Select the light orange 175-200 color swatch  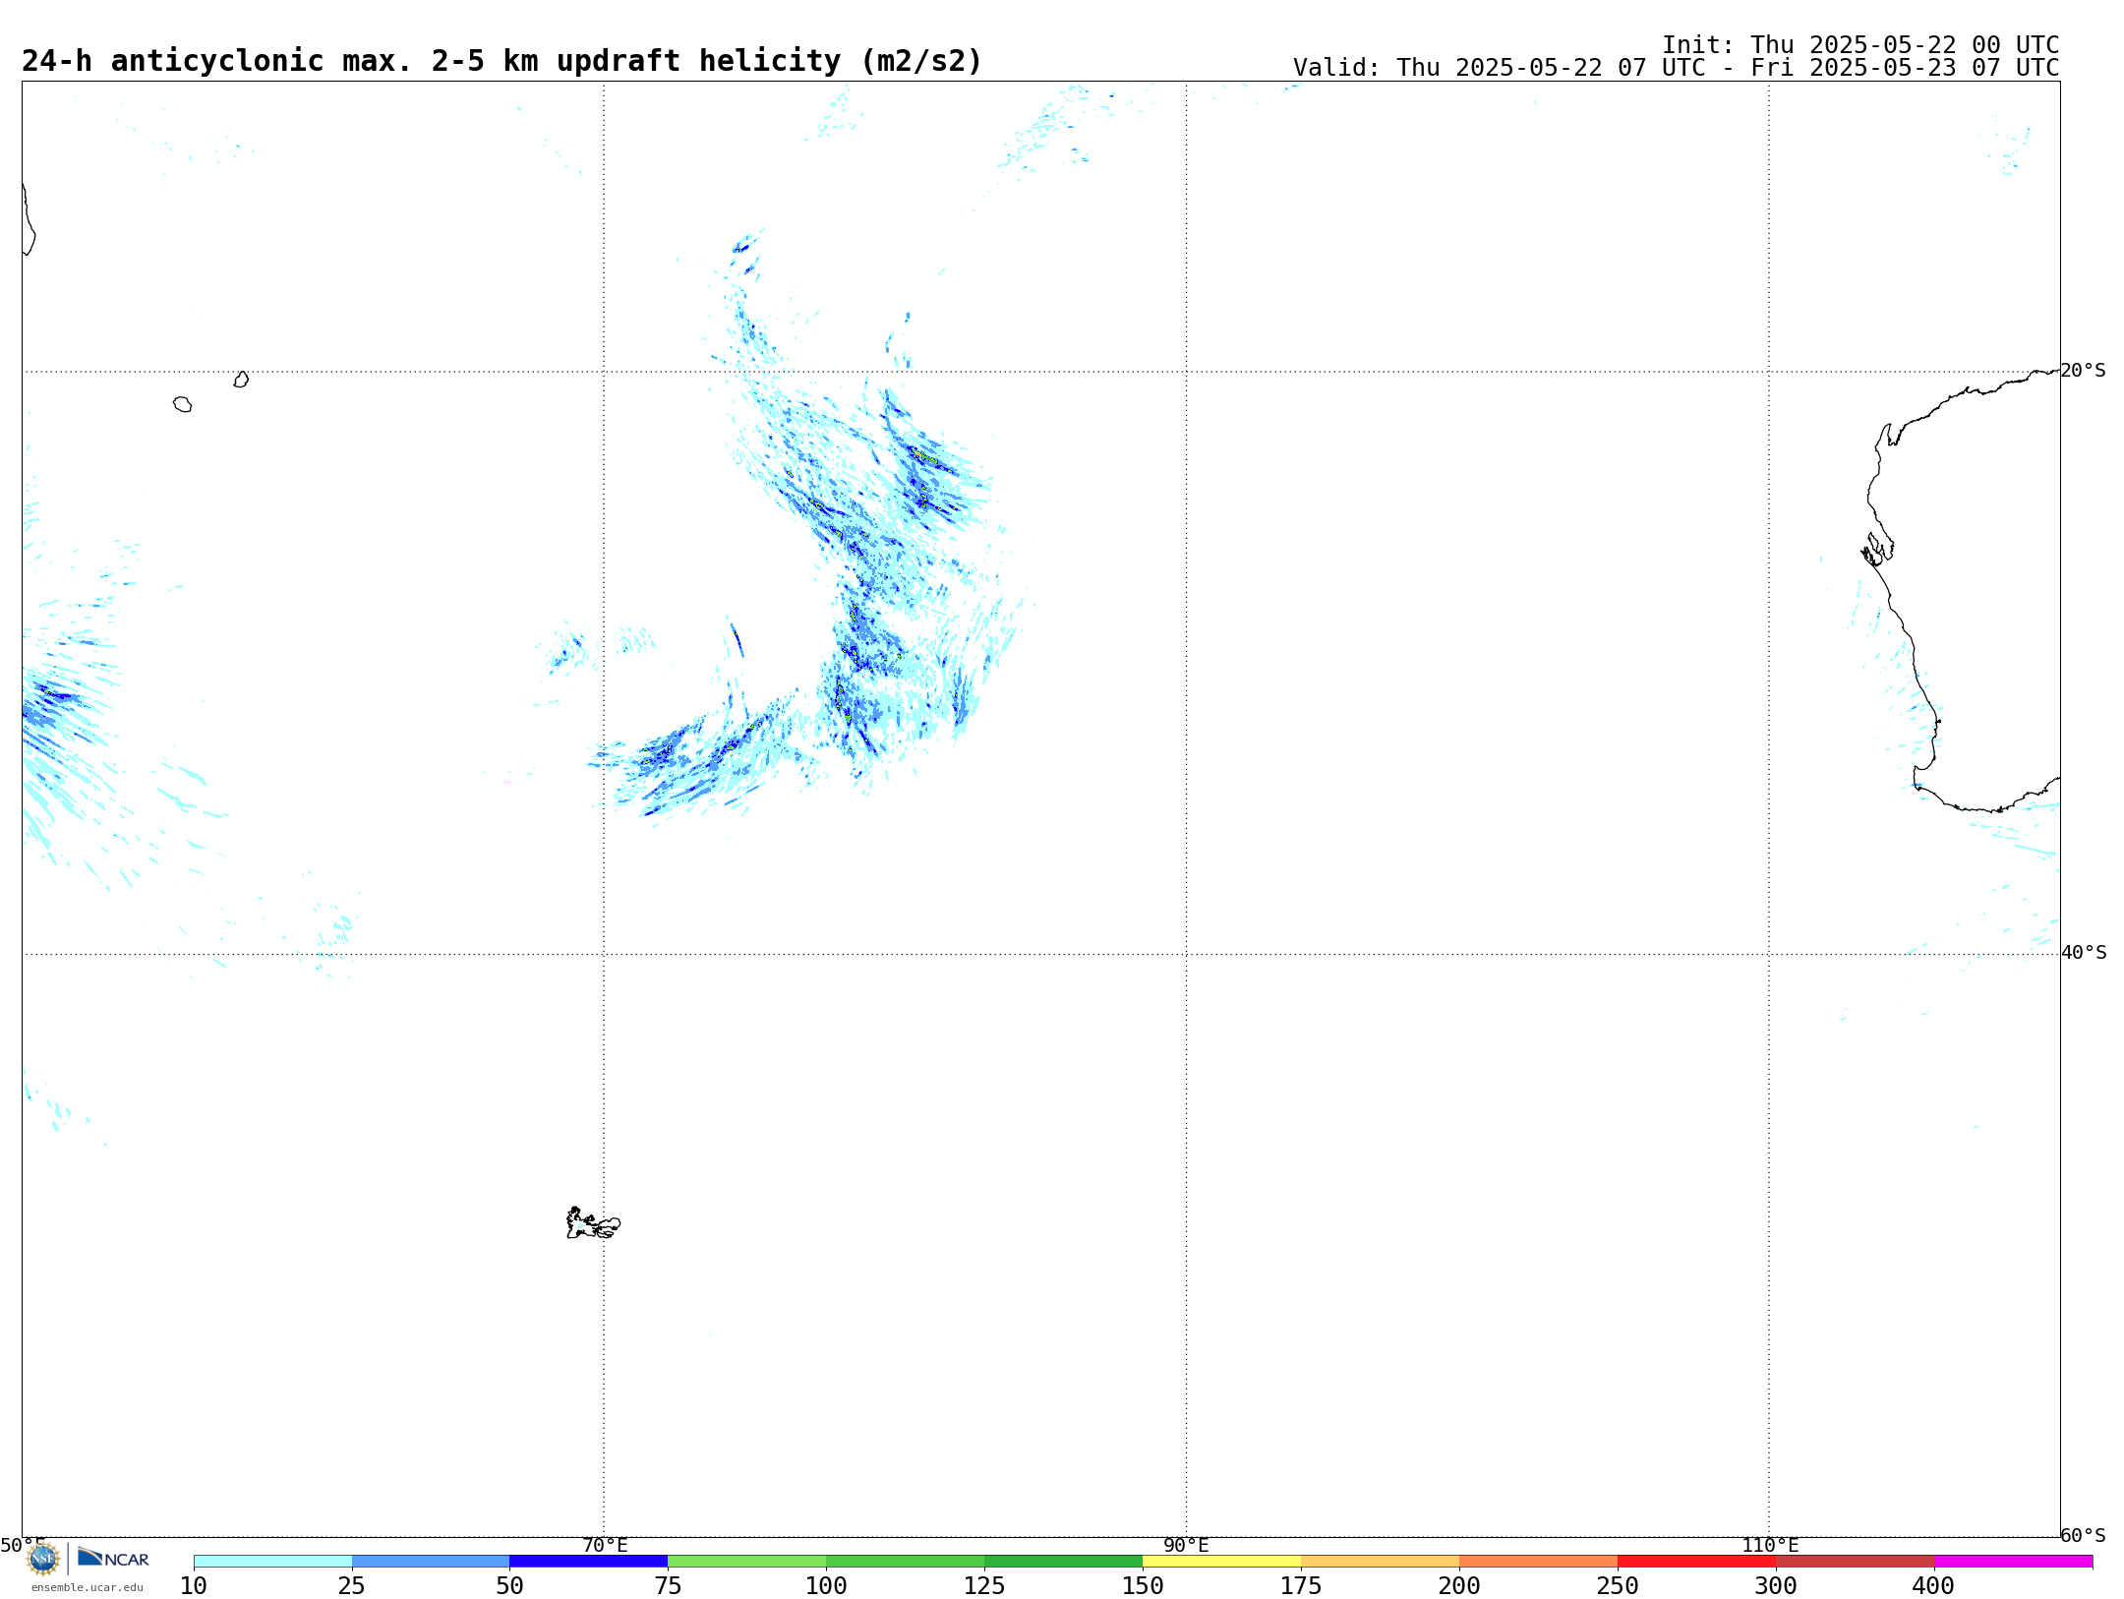coord(1381,1561)
